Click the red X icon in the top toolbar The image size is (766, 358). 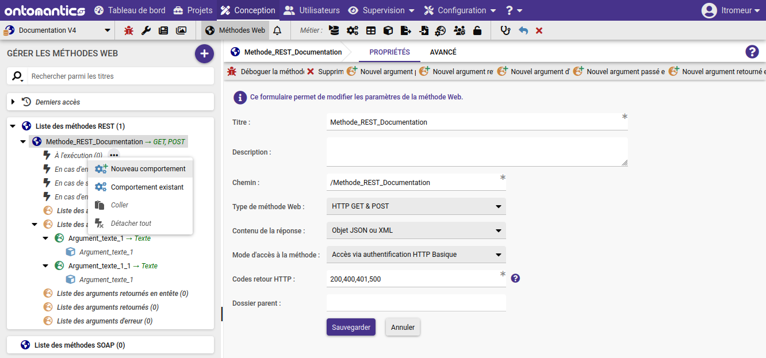click(x=539, y=30)
